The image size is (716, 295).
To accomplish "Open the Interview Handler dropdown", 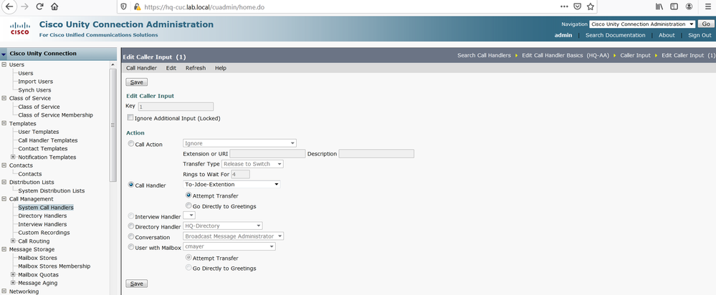I will click(188, 216).
